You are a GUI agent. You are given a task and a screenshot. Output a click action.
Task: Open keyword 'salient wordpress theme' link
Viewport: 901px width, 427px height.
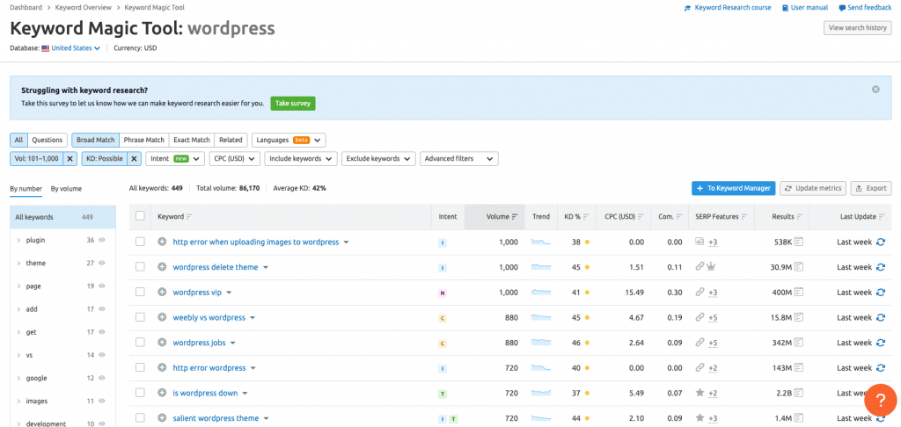(x=216, y=418)
